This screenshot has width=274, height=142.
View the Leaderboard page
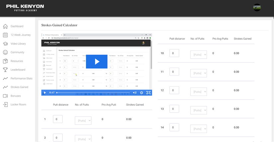point(18,70)
